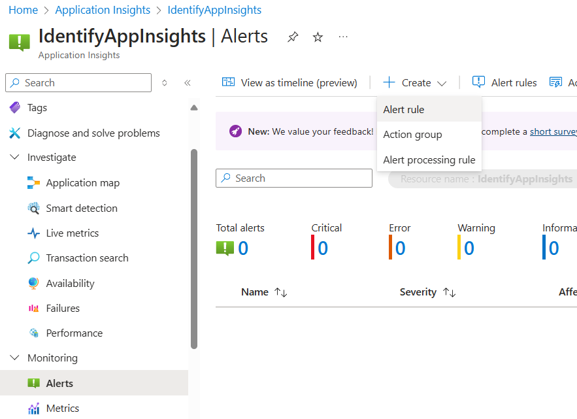Choose Alert rule from the Create menu
The height and width of the screenshot is (419, 577).
coord(429,109)
